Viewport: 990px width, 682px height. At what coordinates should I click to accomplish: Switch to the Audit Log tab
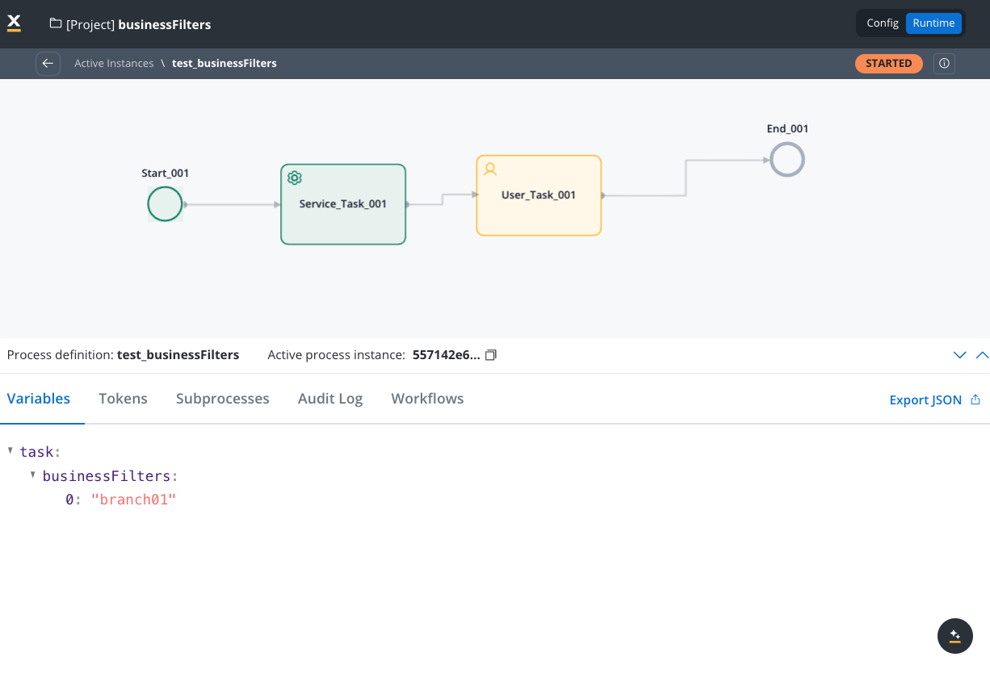pyautogui.click(x=330, y=399)
